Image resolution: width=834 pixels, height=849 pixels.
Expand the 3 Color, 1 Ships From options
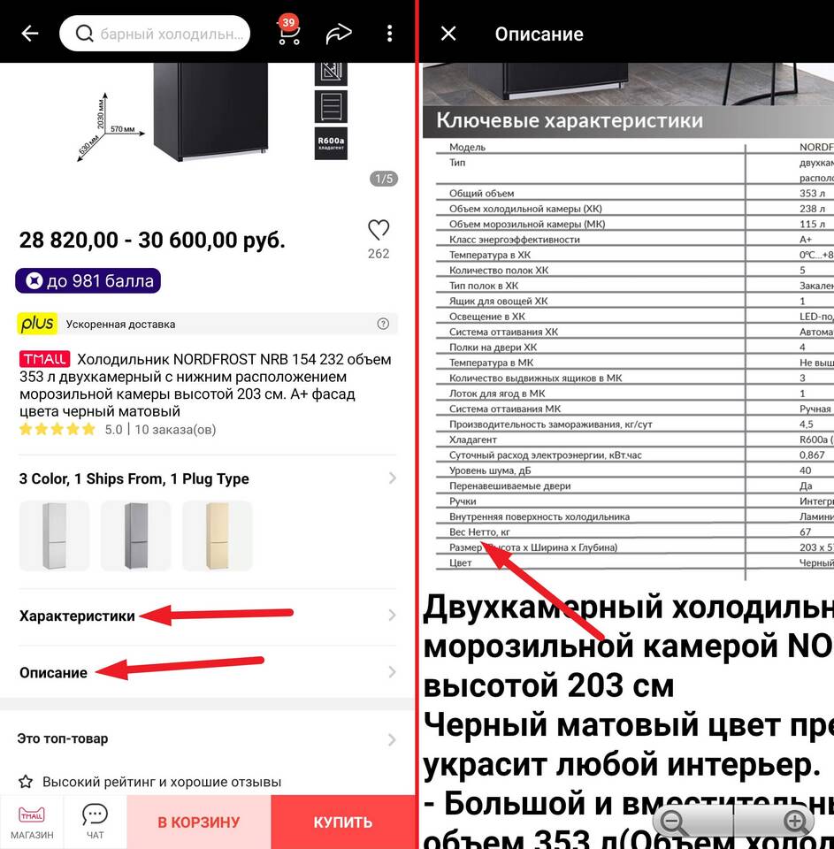pyautogui.click(x=208, y=478)
